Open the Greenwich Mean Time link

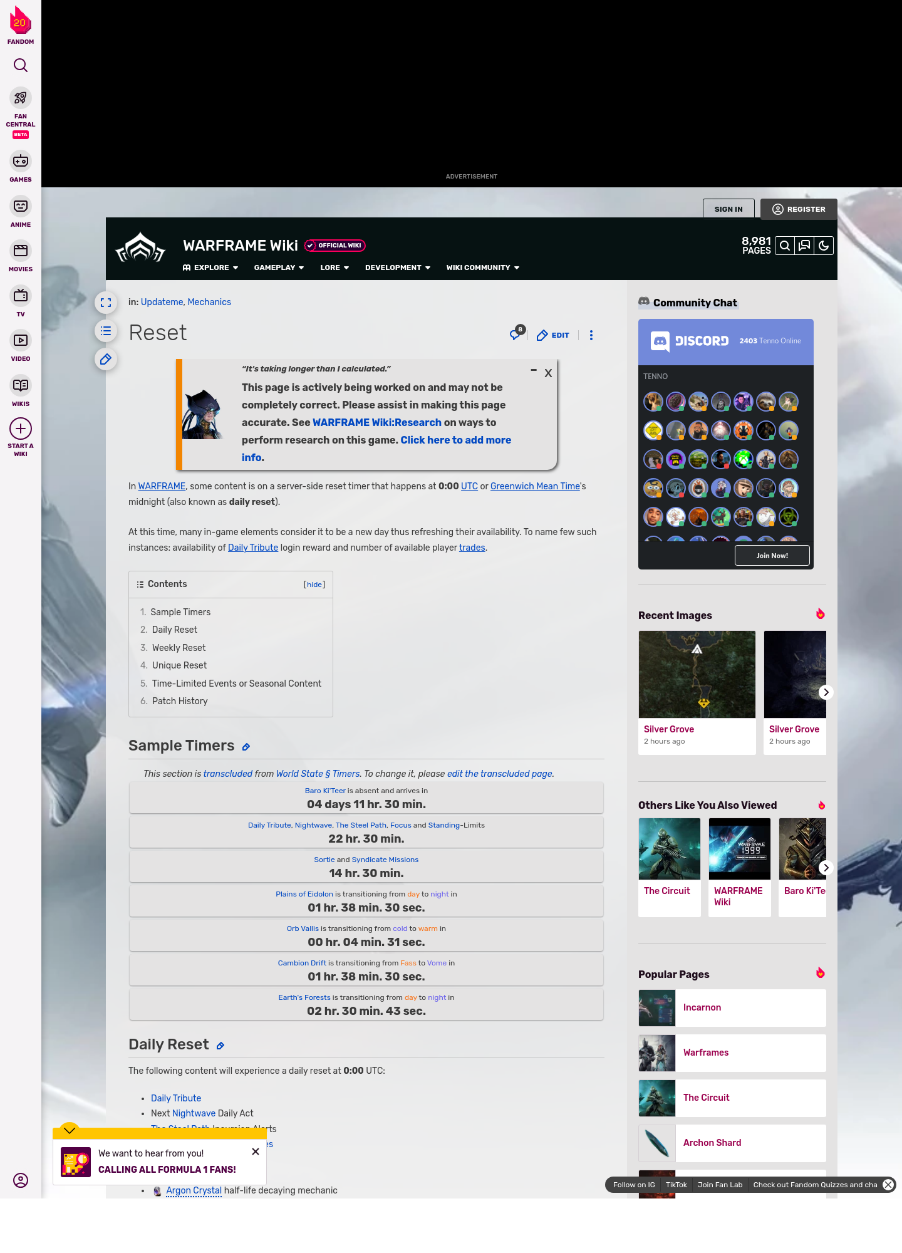click(x=535, y=486)
